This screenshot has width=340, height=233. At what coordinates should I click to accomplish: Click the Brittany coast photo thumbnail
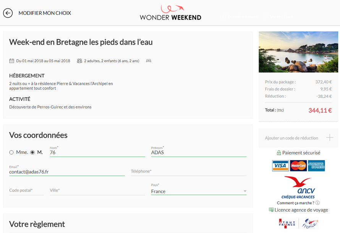(x=298, y=52)
